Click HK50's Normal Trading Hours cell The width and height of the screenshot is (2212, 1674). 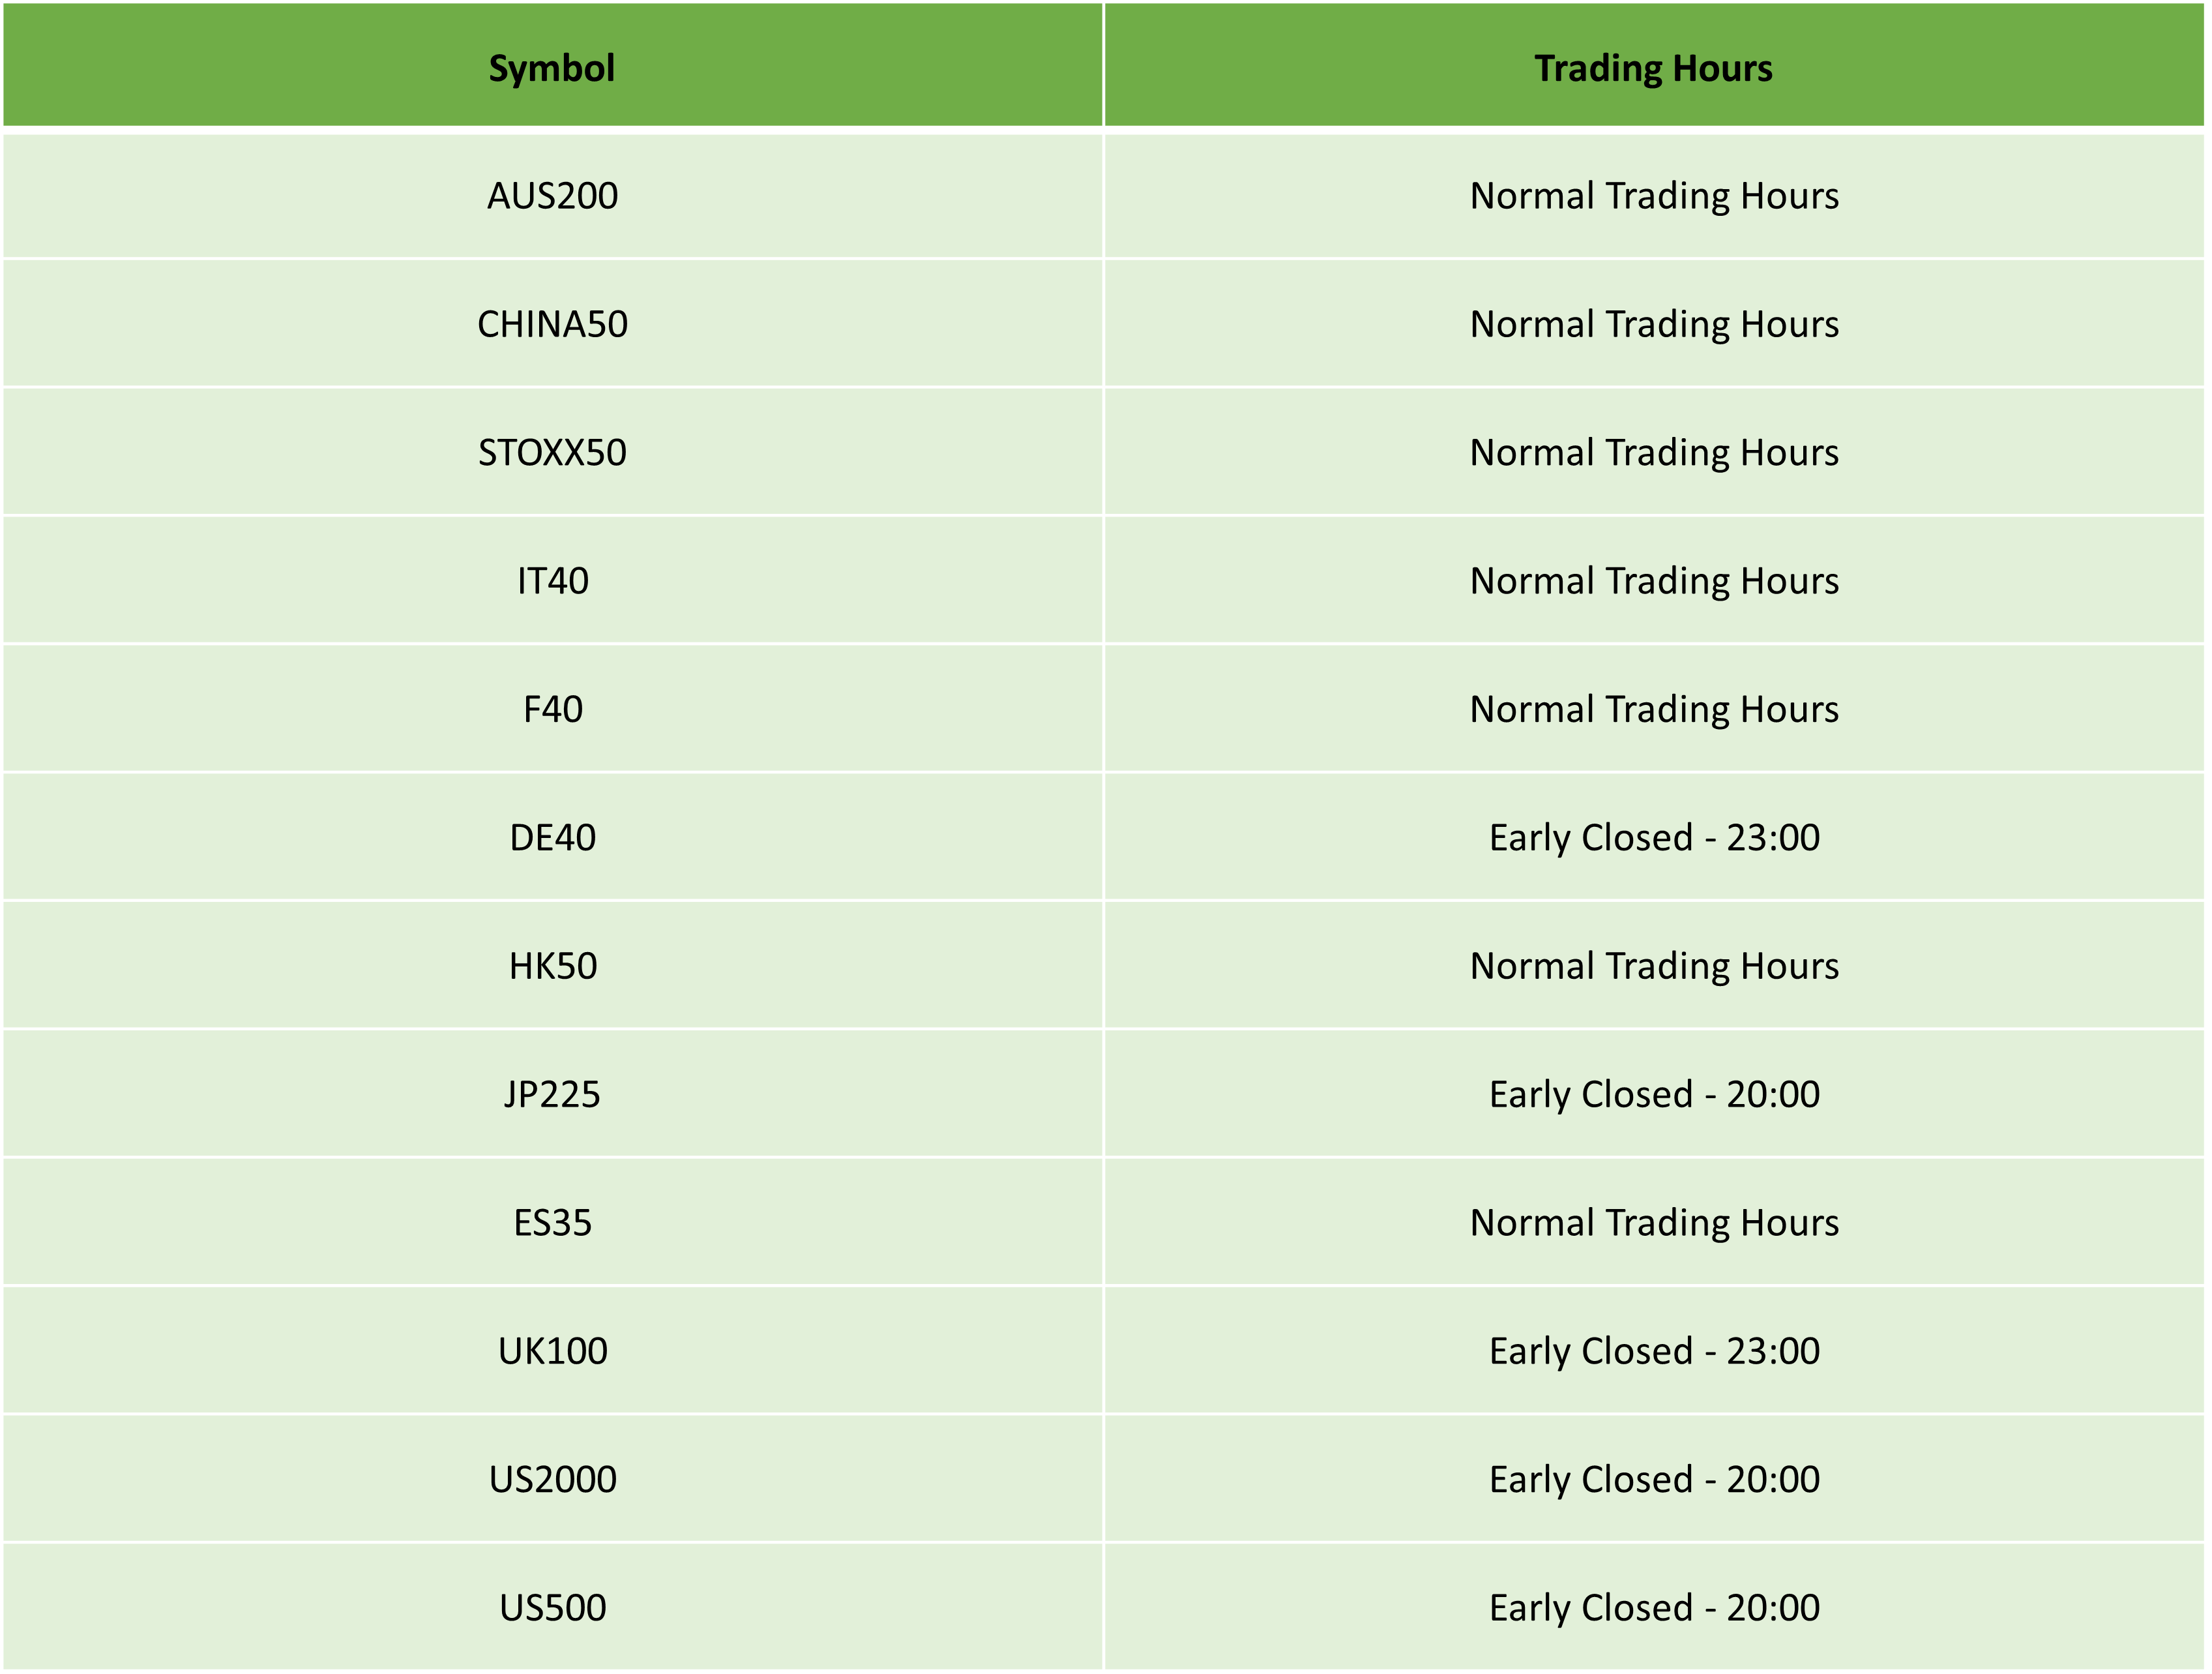click(x=1654, y=966)
